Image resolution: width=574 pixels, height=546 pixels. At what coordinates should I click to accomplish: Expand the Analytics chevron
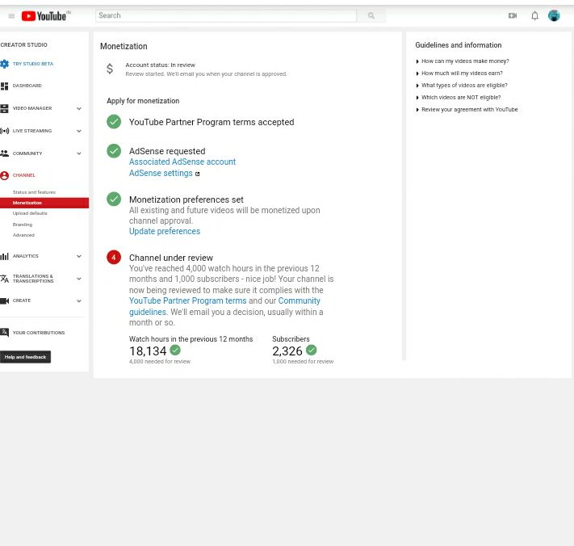tap(78, 256)
